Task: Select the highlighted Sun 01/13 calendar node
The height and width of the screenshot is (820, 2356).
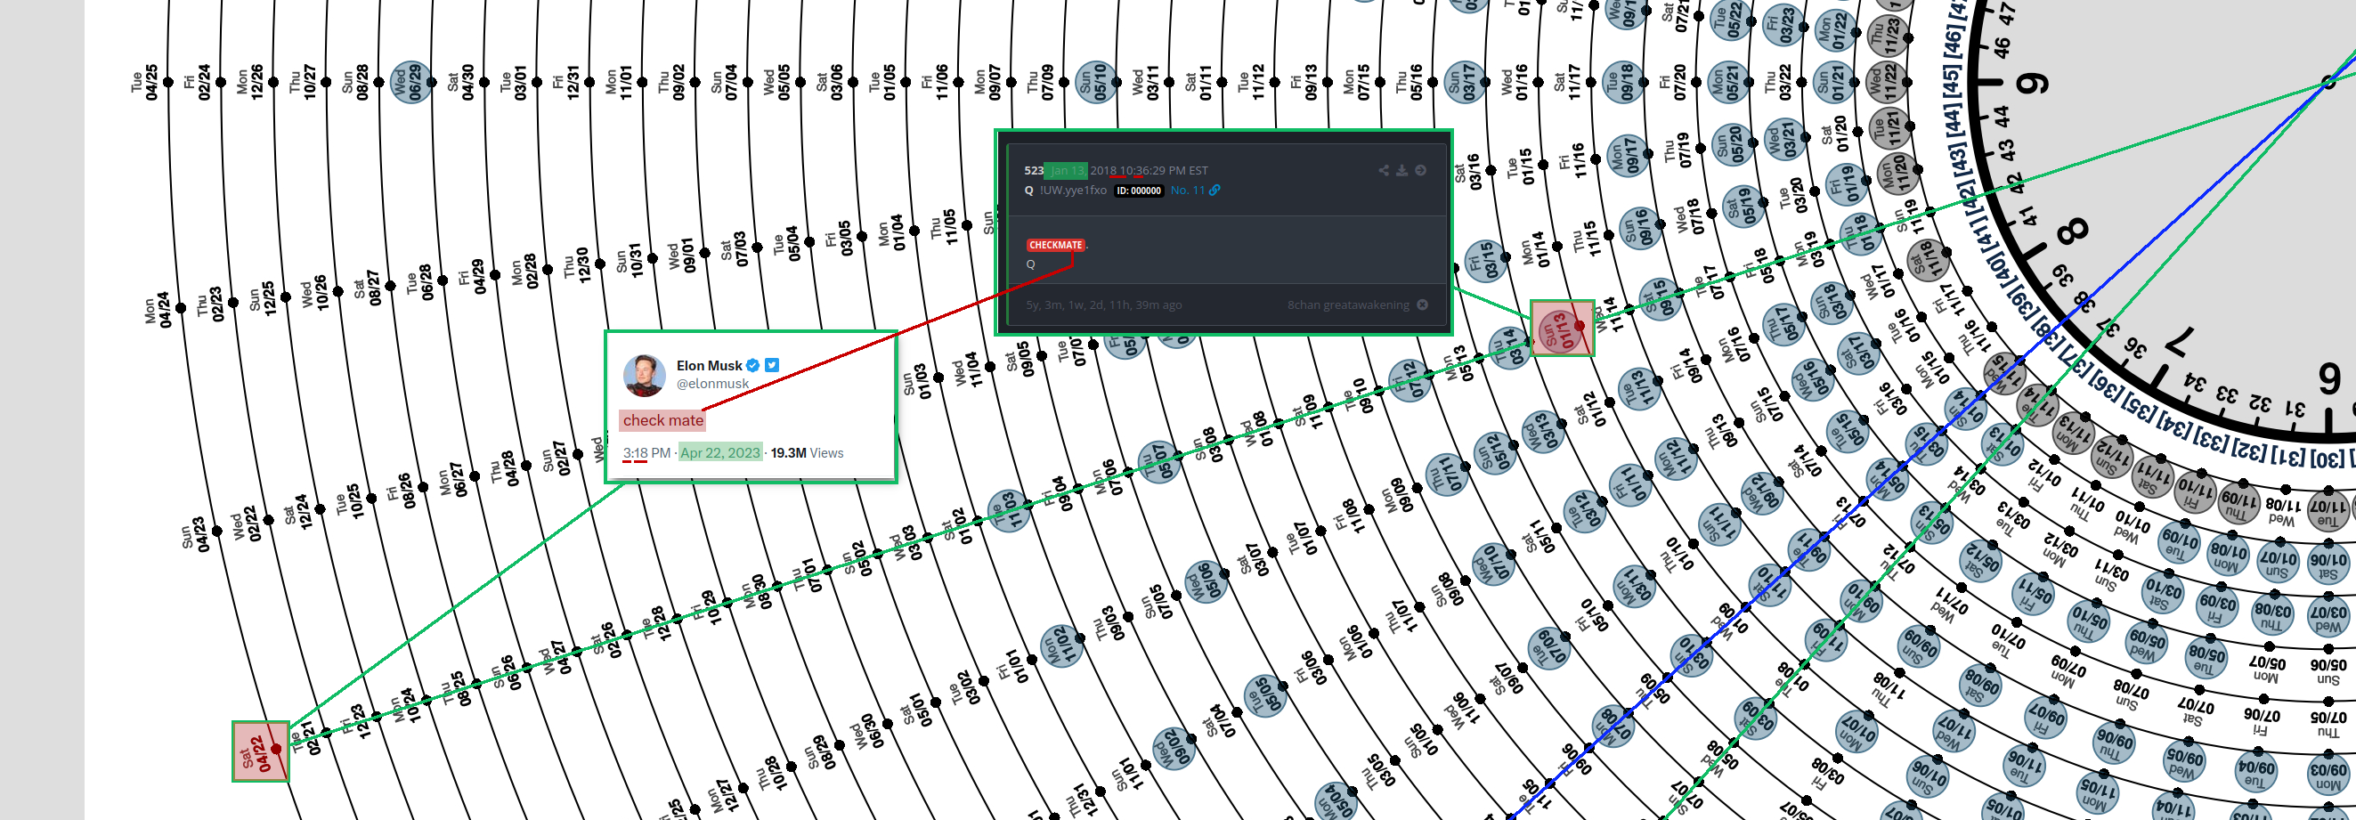Action: point(1562,329)
